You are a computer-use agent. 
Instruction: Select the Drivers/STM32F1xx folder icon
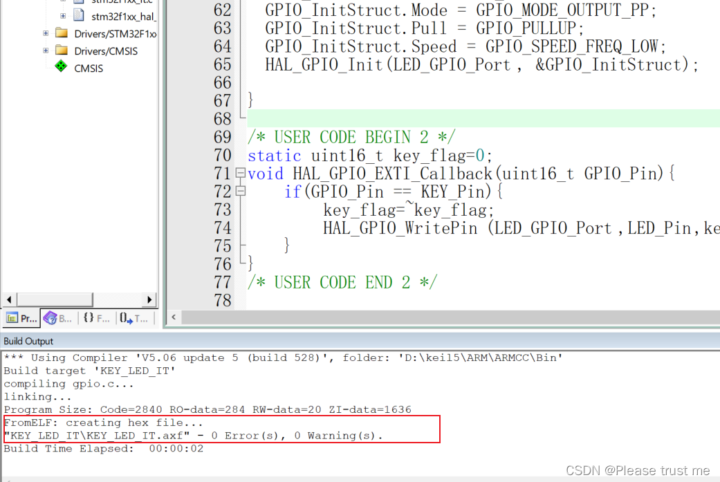[x=61, y=33]
